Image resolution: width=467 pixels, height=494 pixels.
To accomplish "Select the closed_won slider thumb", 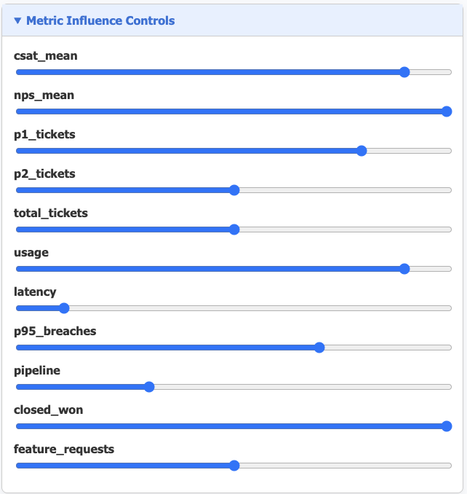I will pos(447,426).
